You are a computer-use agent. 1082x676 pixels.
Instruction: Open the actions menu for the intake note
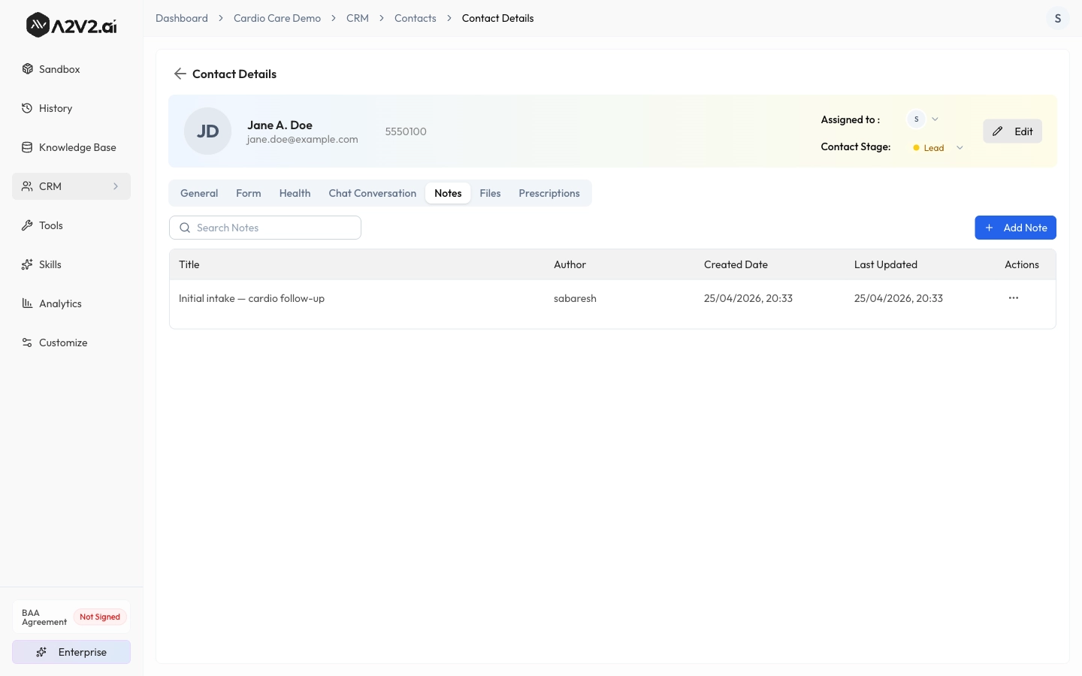click(x=1013, y=298)
